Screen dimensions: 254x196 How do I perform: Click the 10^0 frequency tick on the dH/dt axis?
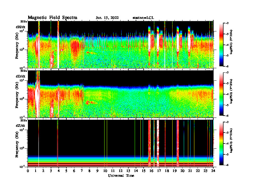21,50
